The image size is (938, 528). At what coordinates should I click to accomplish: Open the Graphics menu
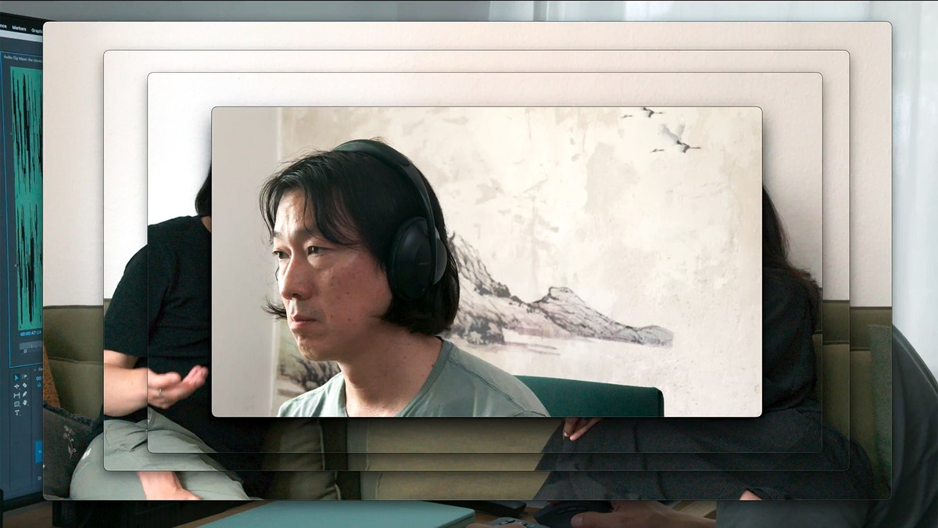[36, 31]
